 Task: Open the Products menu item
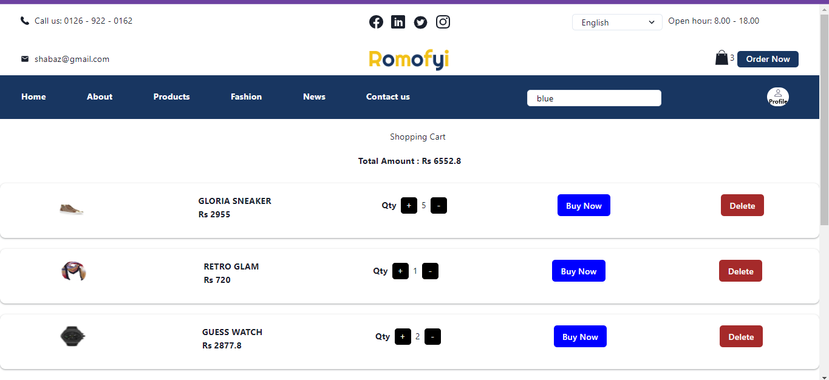tap(171, 97)
